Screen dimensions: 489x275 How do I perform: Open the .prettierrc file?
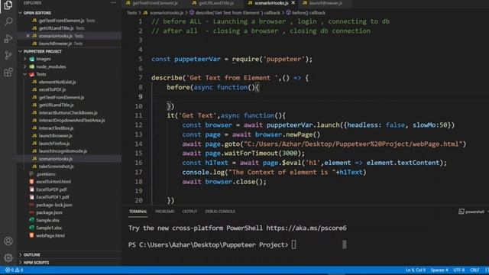coord(46,174)
